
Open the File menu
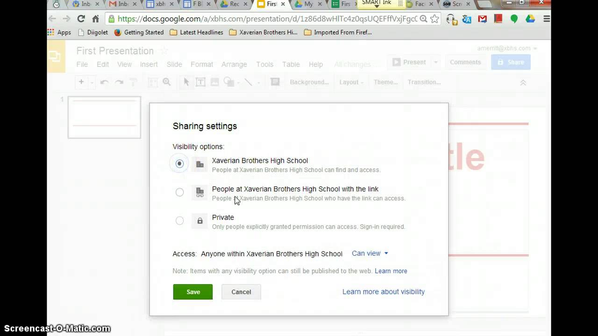[82, 64]
